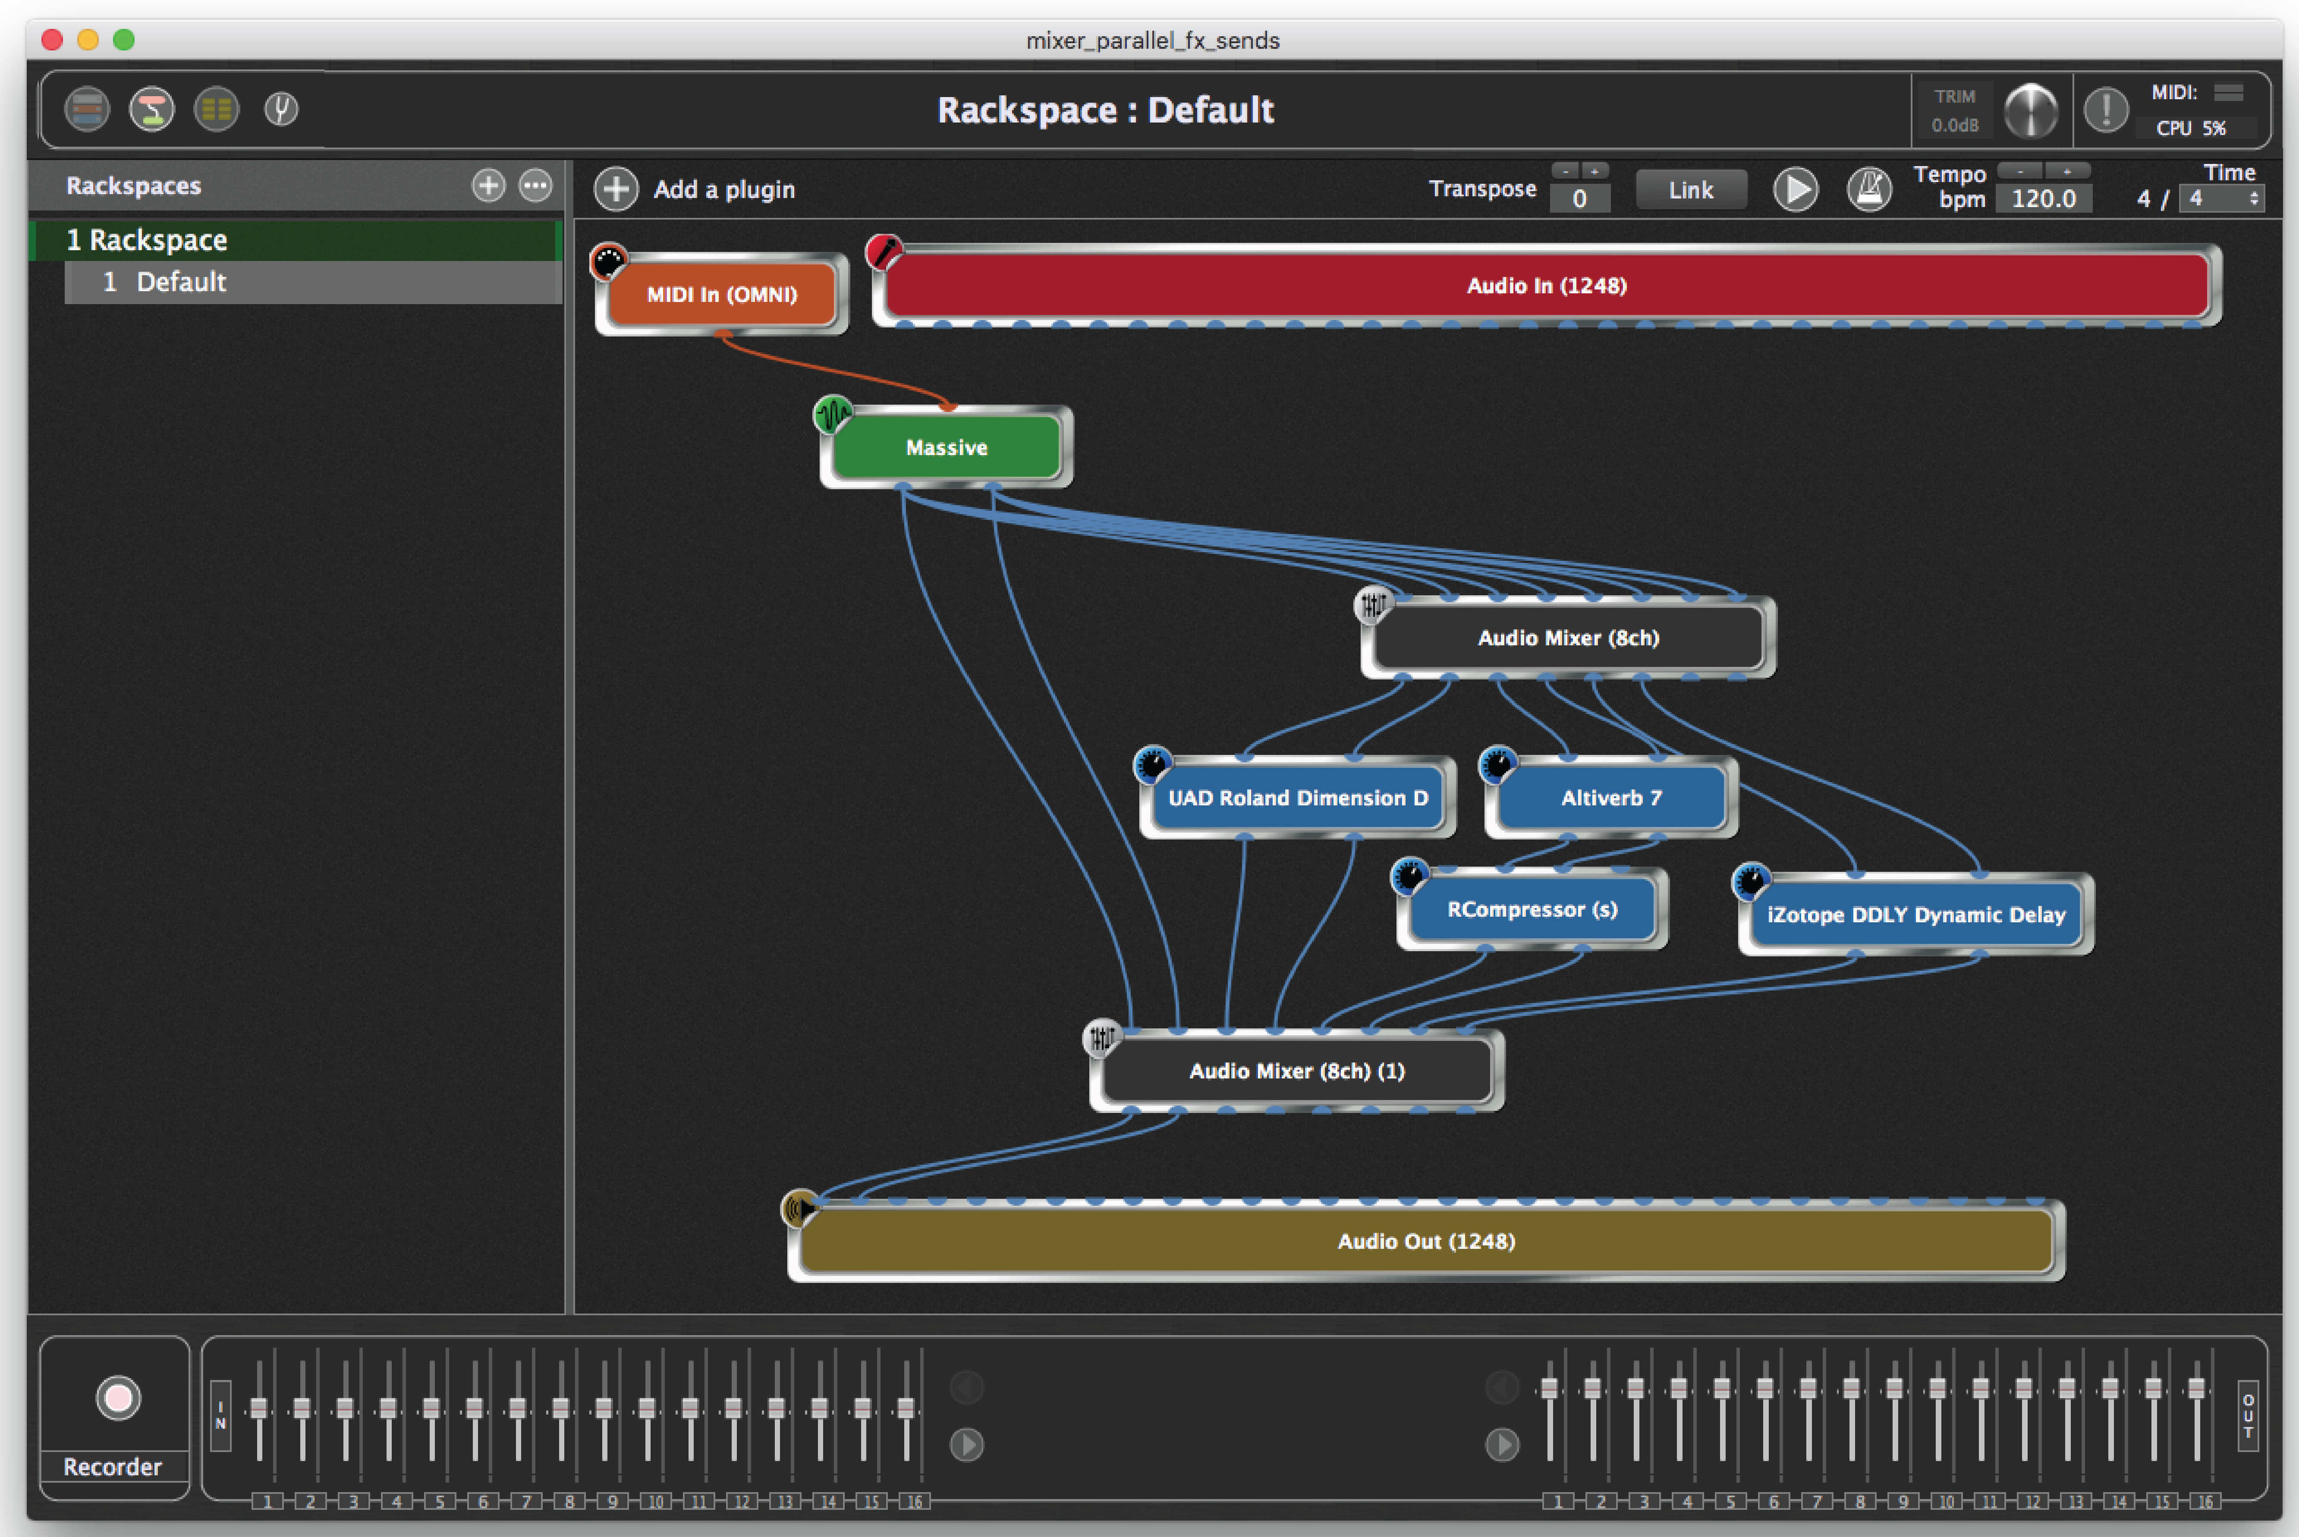Click output channel 16 fader
This screenshot has height=1537, width=2299.
click(x=2197, y=1389)
